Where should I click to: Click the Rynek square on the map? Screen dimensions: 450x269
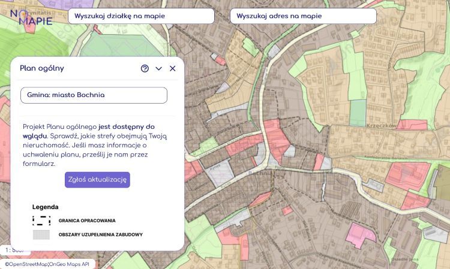click(x=221, y=172)
